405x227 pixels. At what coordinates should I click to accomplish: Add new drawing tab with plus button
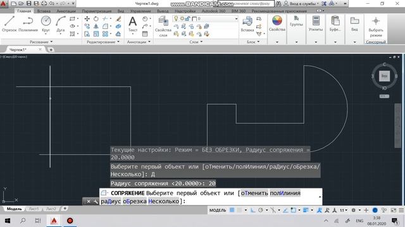click(51, 50)
